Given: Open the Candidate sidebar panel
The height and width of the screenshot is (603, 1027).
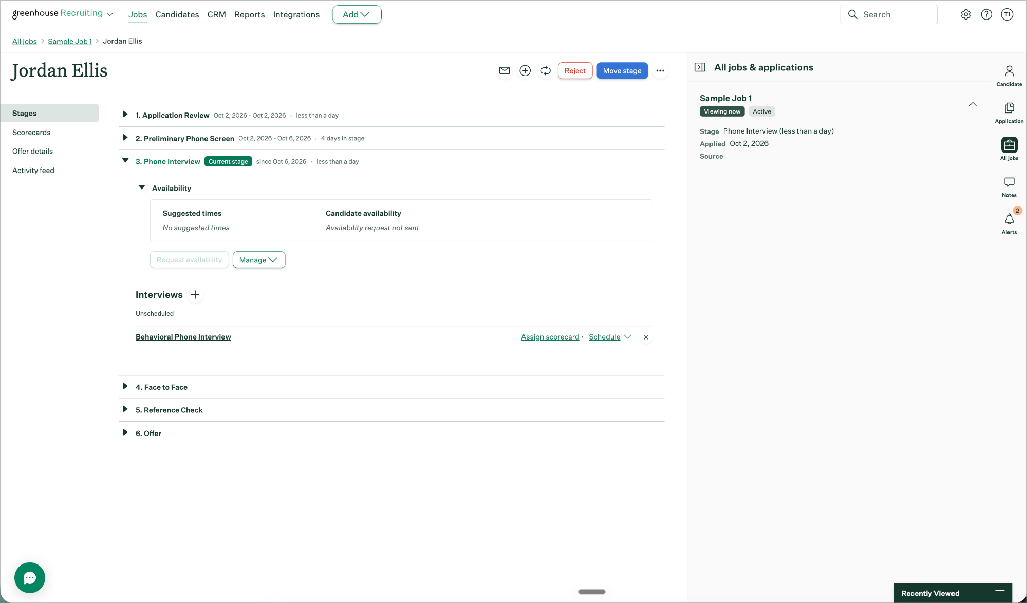Looking at the screenshot, I should (1009, 76).
